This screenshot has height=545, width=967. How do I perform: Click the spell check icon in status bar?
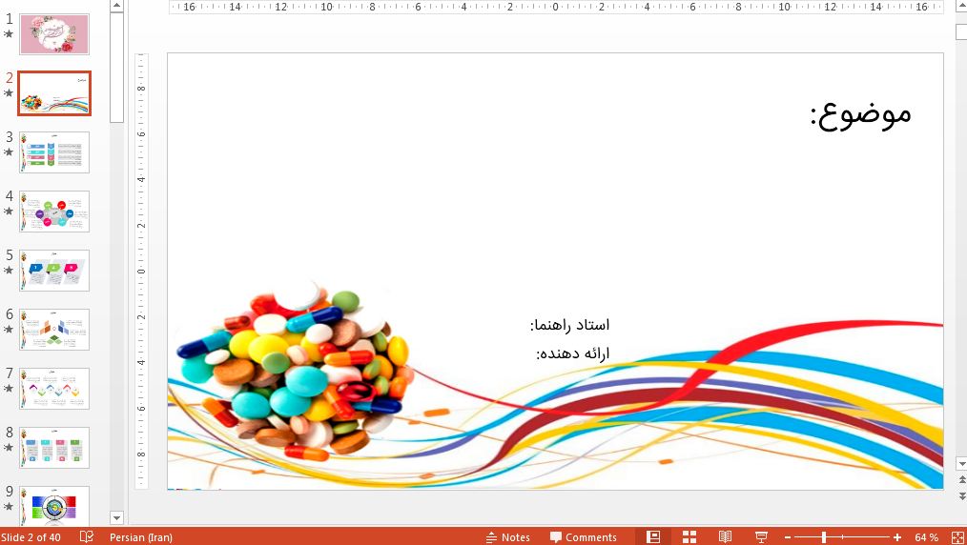pyautogui.click(x=87, y=537)
